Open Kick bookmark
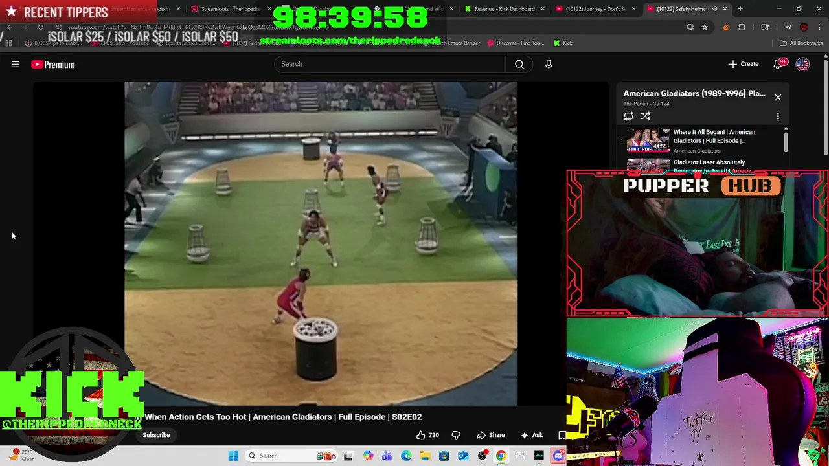 click(563, 43)
